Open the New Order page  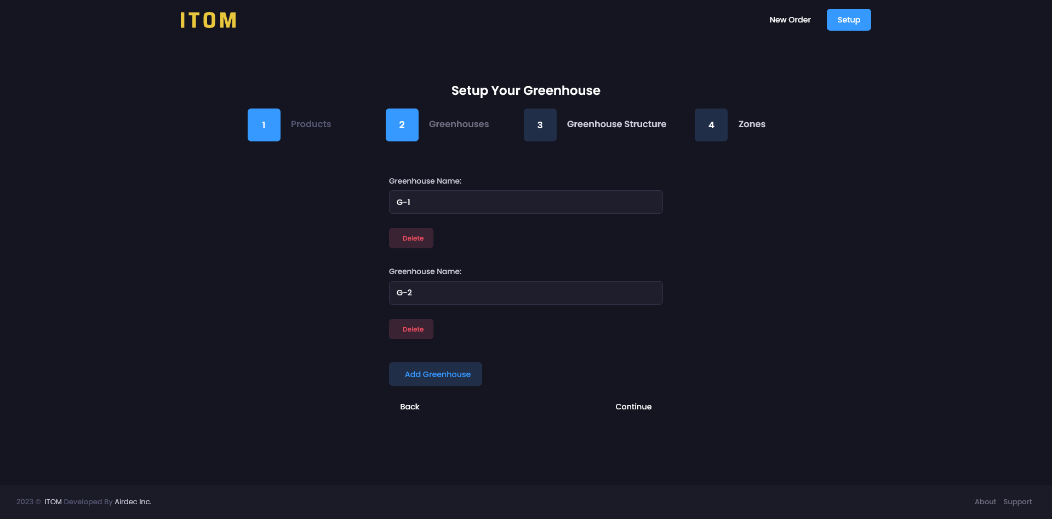coord(790,20)
